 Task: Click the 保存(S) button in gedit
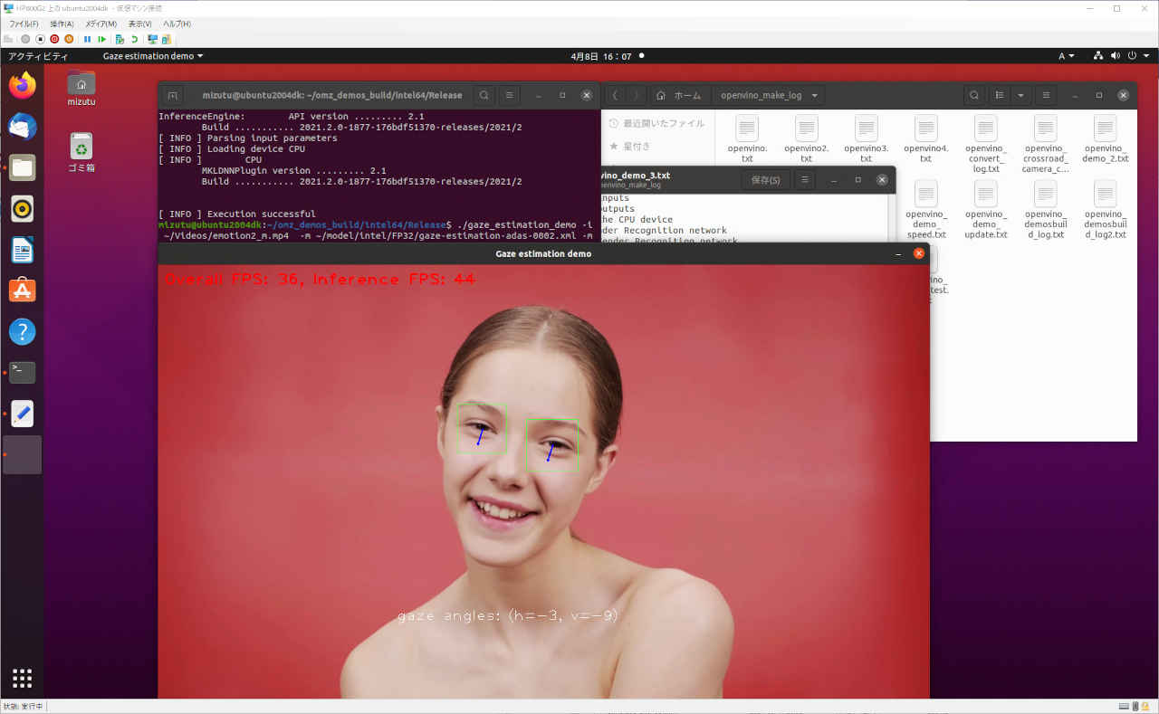[x=765, y=180]
